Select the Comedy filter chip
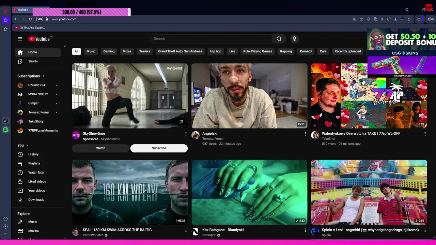Viewport: 436px width, 245px height. pyautogui.click(x=306, y=51)
